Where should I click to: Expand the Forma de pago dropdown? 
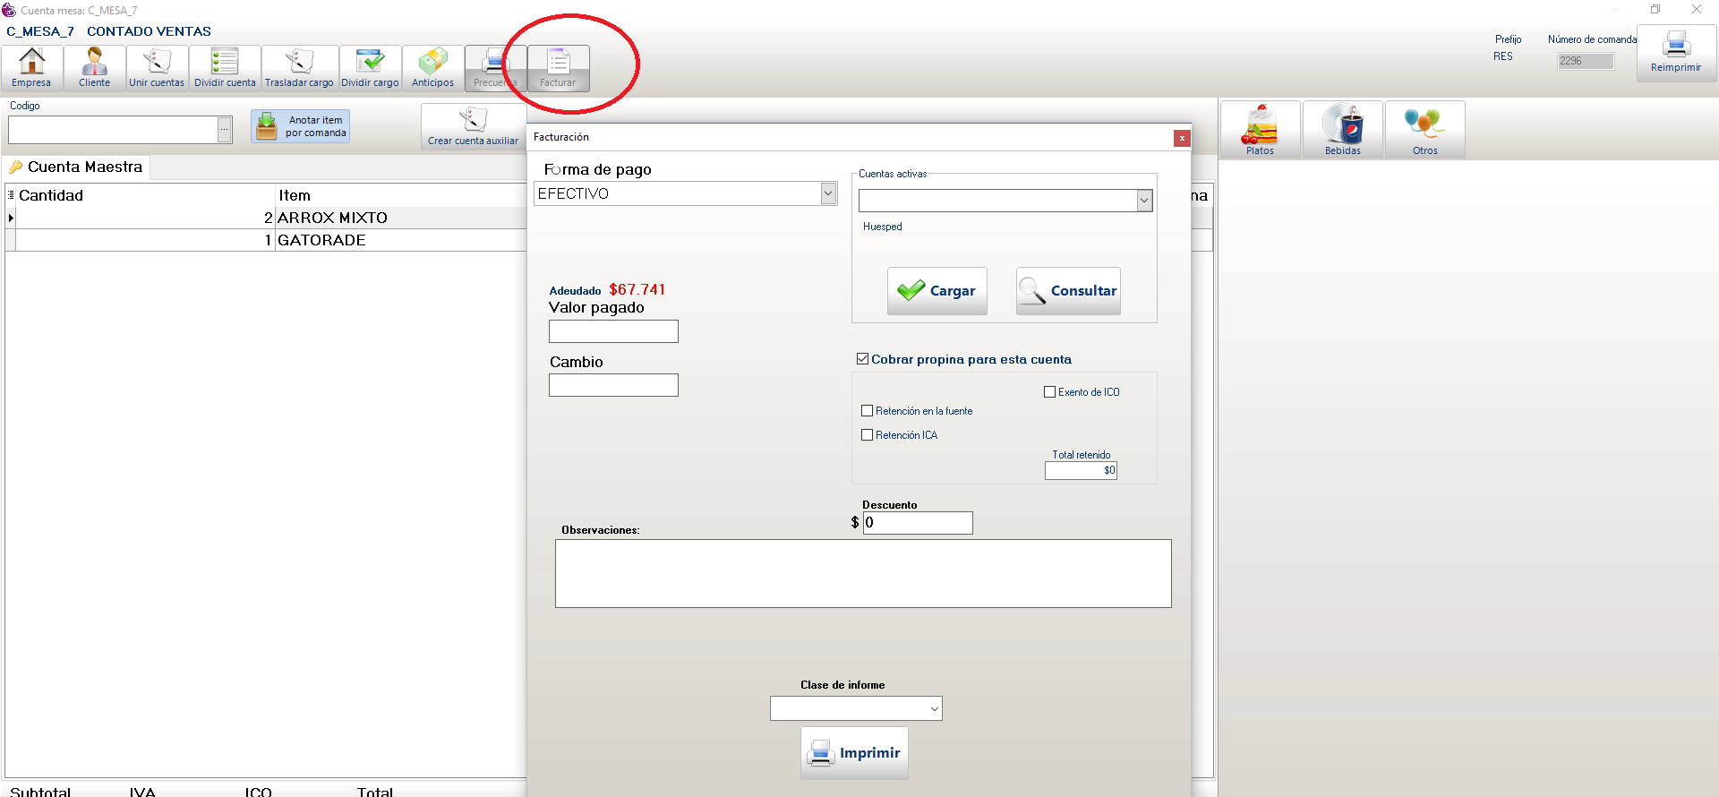click(828, 193)
